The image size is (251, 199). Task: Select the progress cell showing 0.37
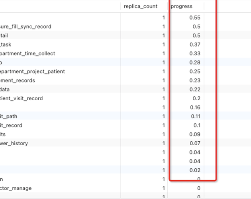[x=186, y=45]
